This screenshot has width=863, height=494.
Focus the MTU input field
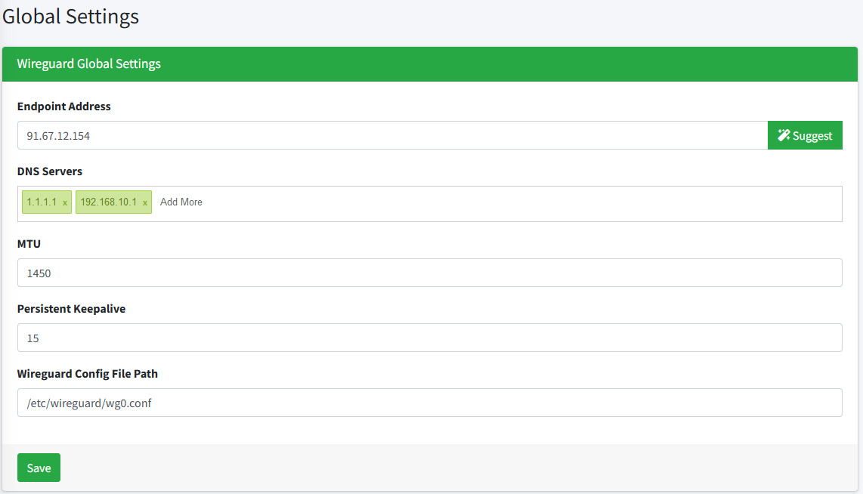[x=430, y=273]
